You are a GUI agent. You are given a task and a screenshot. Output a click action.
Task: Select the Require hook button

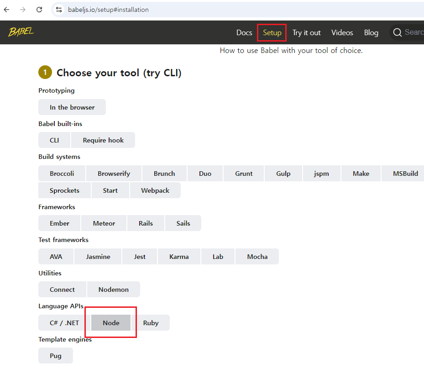(103, 140)
